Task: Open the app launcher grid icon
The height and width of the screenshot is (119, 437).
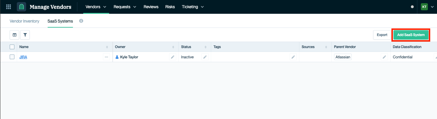Action: coord(9,7)
